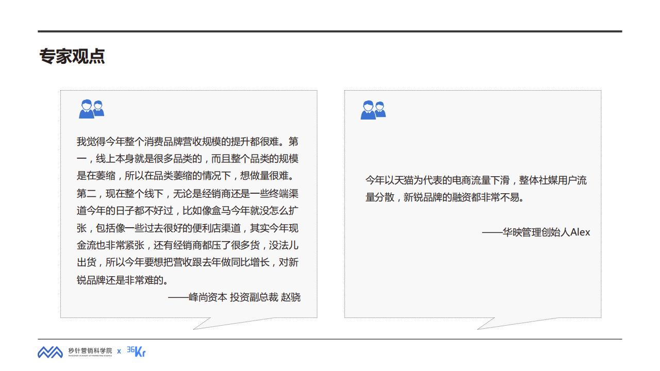Click the attribution '华映管理创始人Alex'
Image resolution: width=660 pixels, height=371 pixels.
[x=536, y=232]
